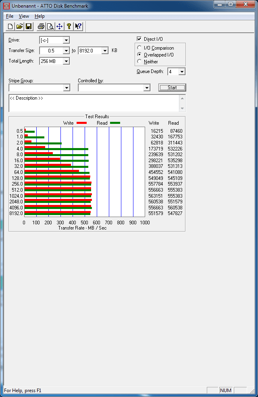Click the red Write legend swatch

pos(81,123)
